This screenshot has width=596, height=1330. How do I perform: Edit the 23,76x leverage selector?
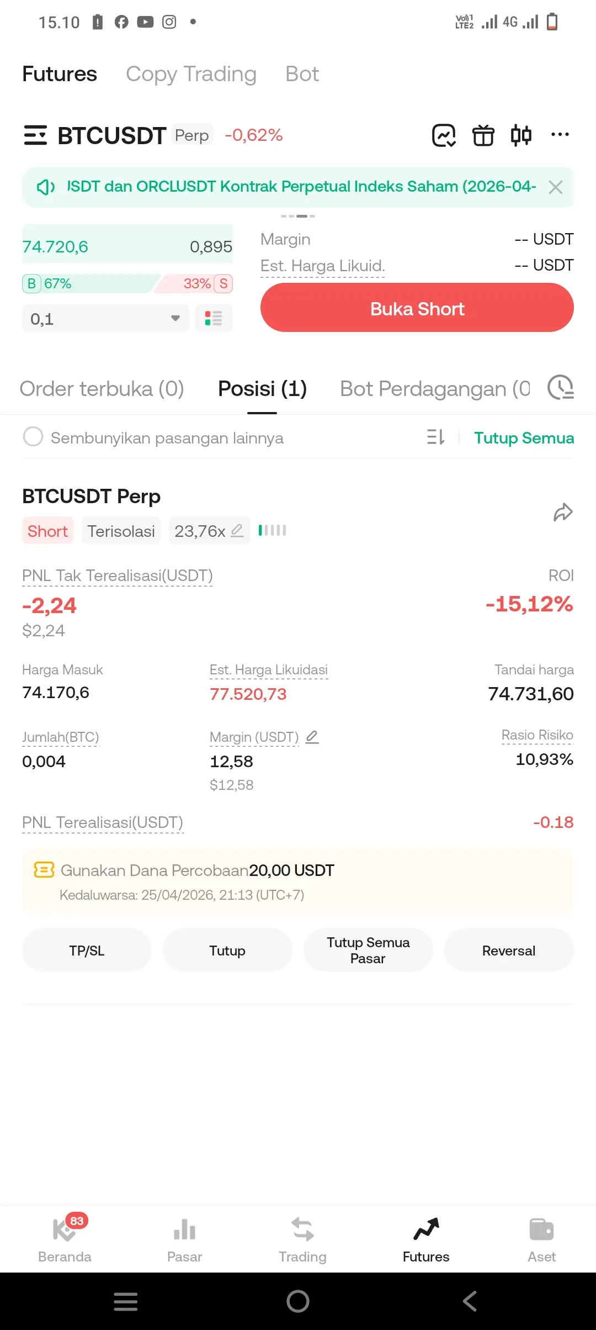pyautogui.click(x=209, y=531)
